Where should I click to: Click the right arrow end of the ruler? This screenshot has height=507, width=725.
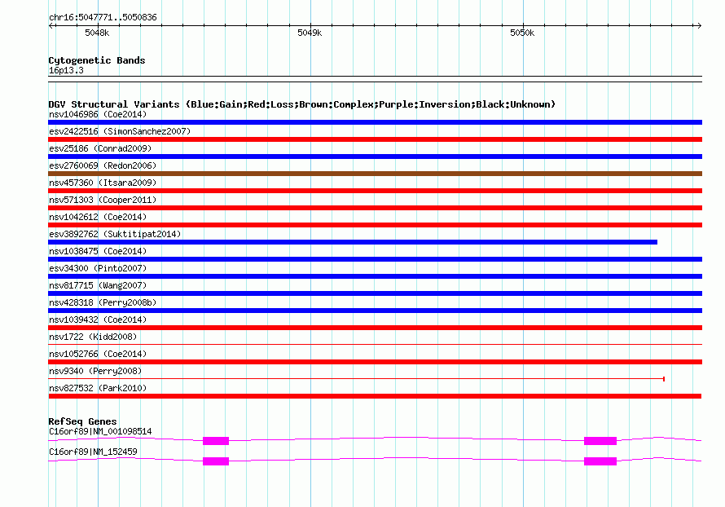coord(699,25)
